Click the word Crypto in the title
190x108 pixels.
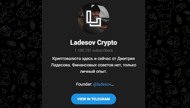(x=107, y=42)
